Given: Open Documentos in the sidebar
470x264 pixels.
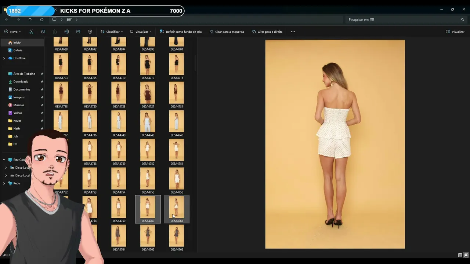Looking at the screenshot, I should pos(22,89).
